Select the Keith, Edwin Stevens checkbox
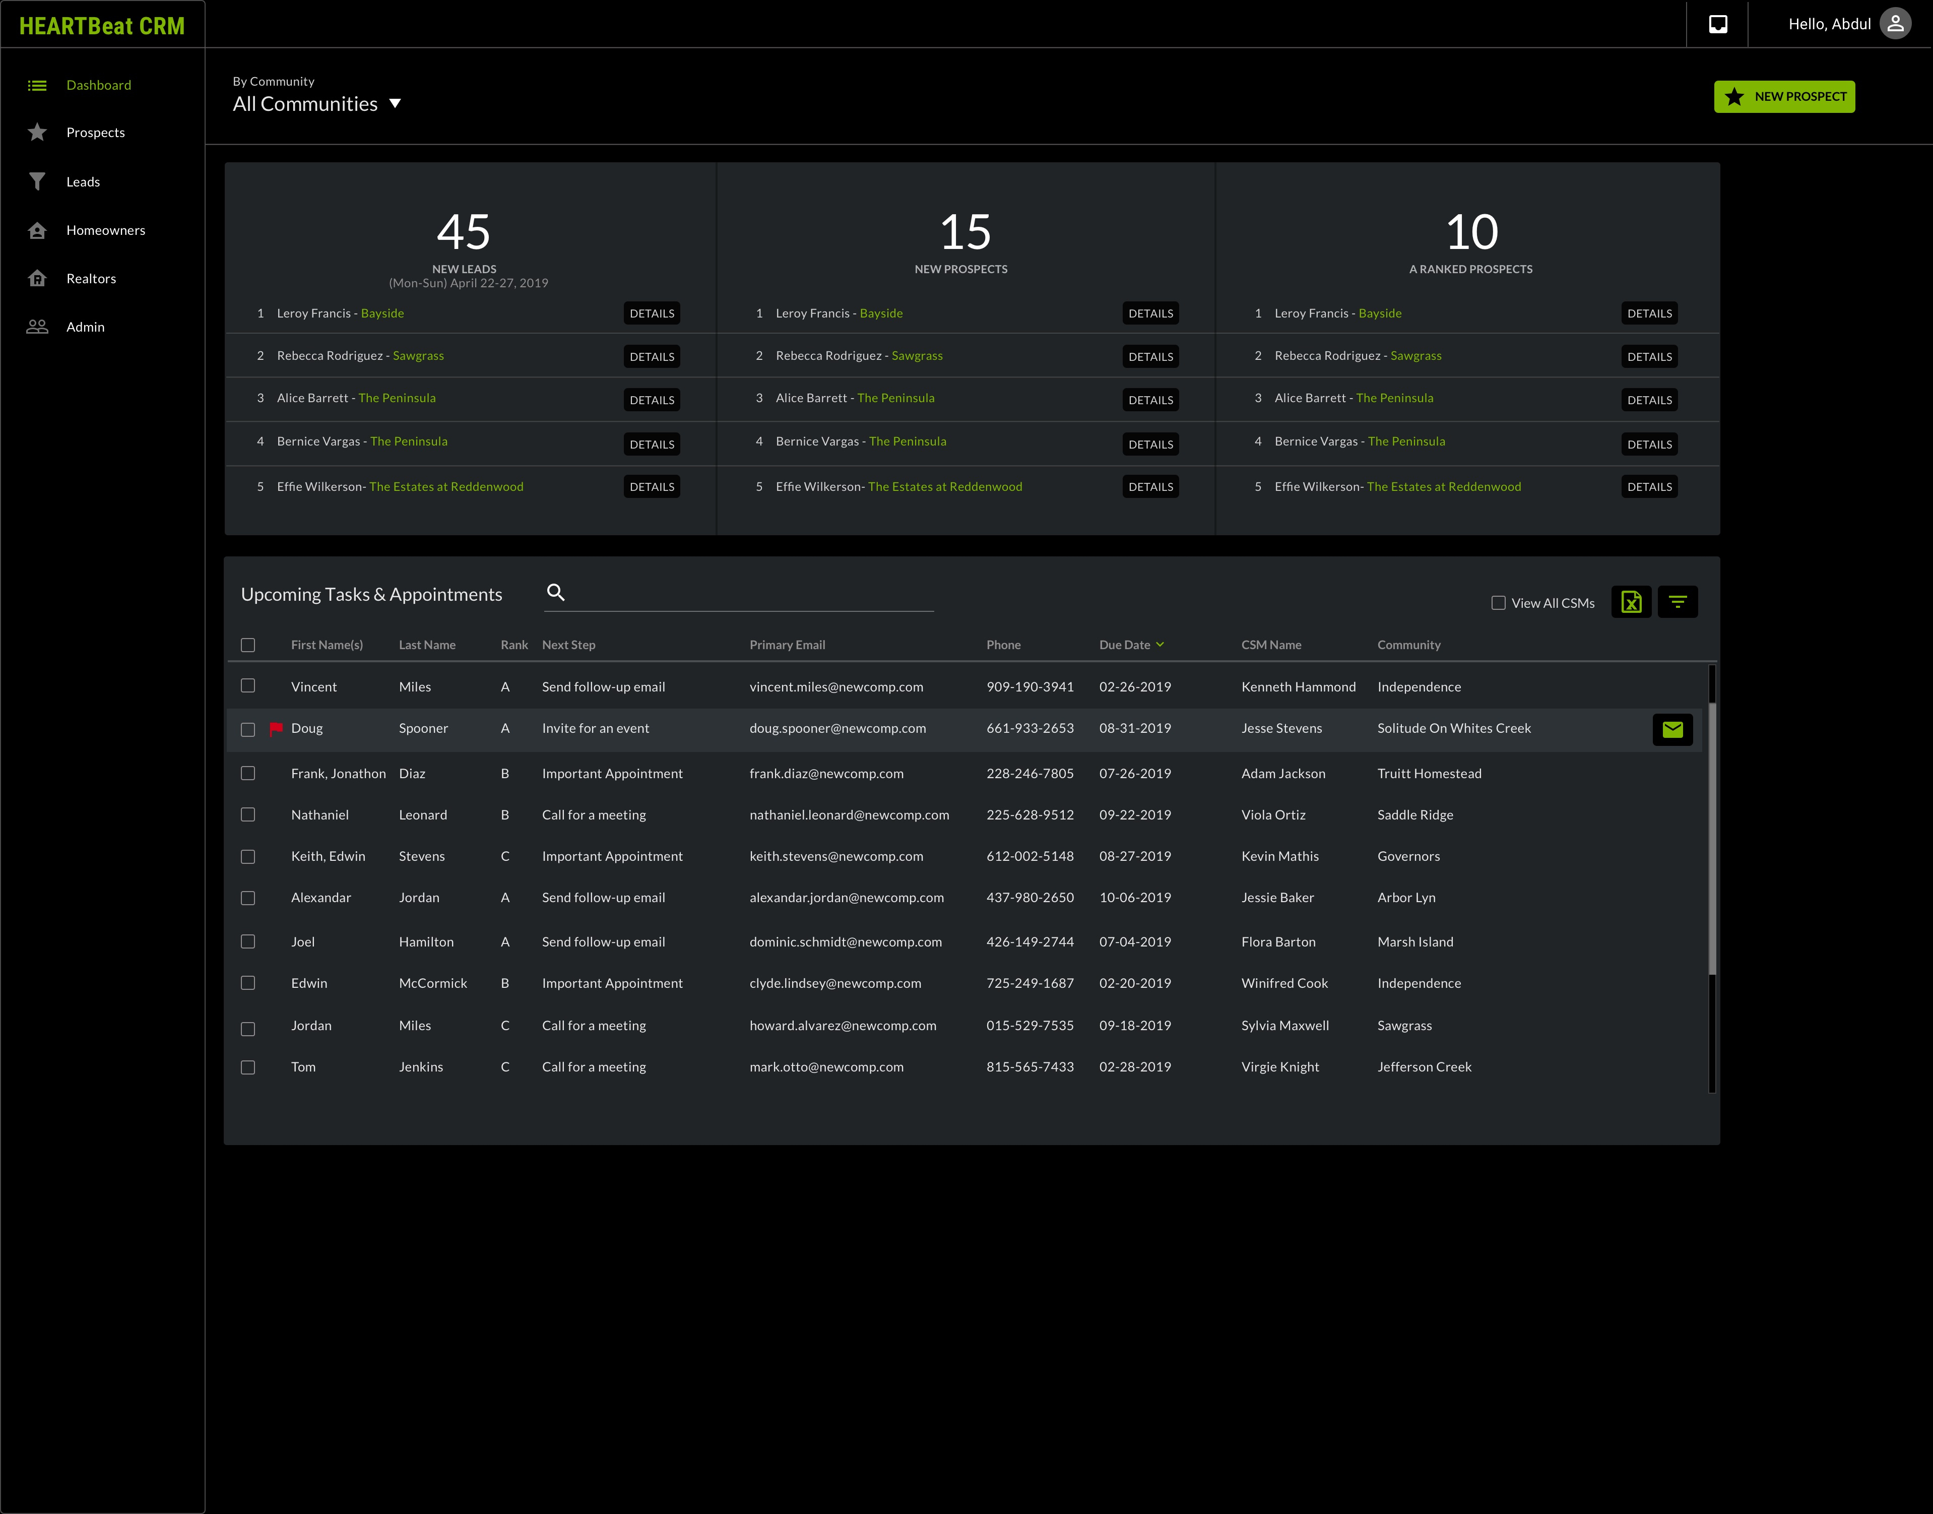The height and width of the screenshot is (1514, 1933). point(248,857)
